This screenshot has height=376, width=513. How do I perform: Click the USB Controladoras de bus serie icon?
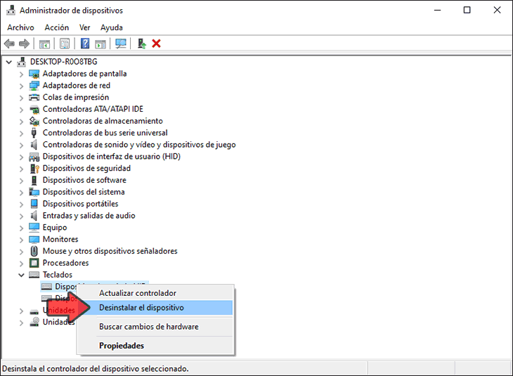tap(34, 133)
